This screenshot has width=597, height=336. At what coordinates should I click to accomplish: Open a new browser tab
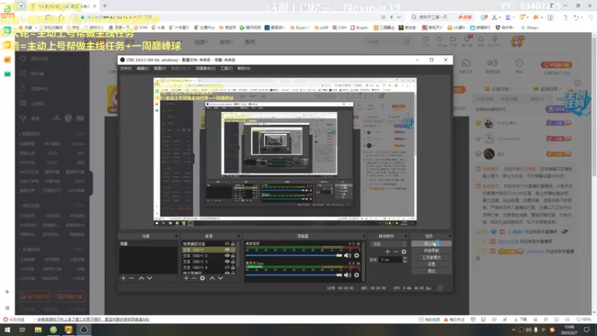[x=104, y=6]
